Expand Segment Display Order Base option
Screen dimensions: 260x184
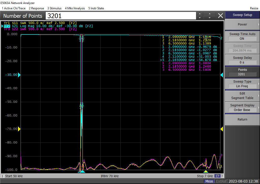(242, 108)
